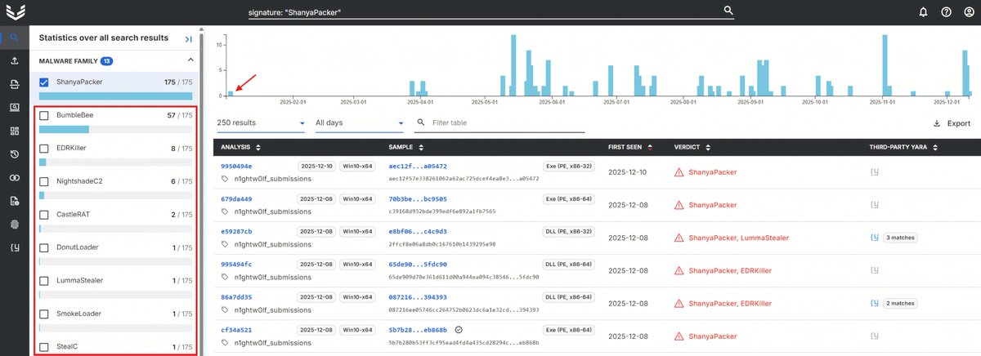Click the verified badge next to 5b7b28...eb868b
The width and height of the screenshot is (981, 356).
coord(459,330)
